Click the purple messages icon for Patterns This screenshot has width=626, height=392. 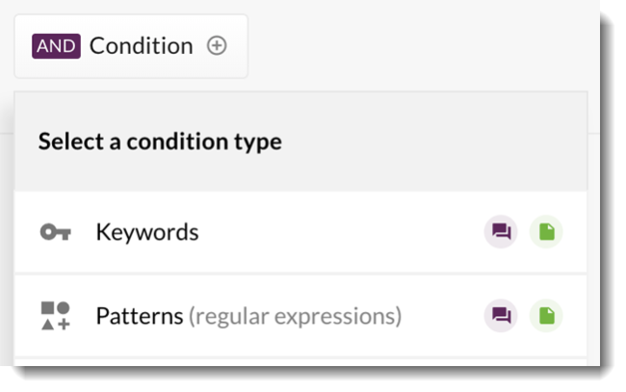click(x=501, y=315)
